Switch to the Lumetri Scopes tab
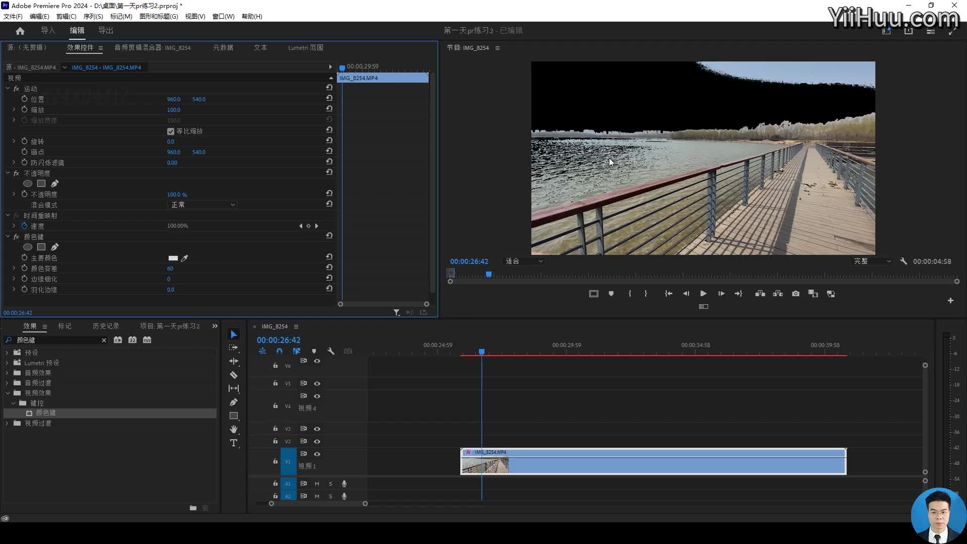This screenshot has width=967, height=544. [306, 47]
